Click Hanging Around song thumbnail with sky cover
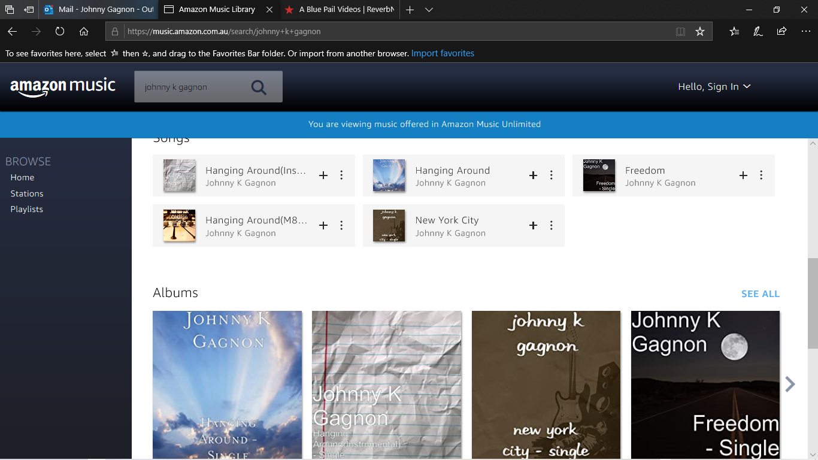This screenshot has width=818, height=460. tap(389, 175)
